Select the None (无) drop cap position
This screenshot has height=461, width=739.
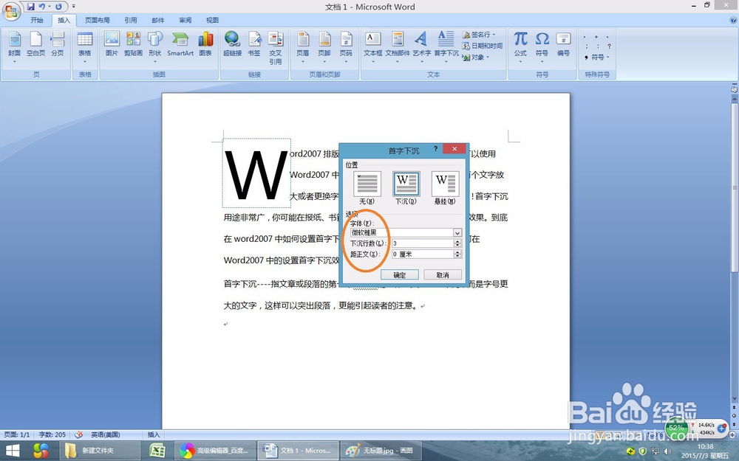coord(367,187)
